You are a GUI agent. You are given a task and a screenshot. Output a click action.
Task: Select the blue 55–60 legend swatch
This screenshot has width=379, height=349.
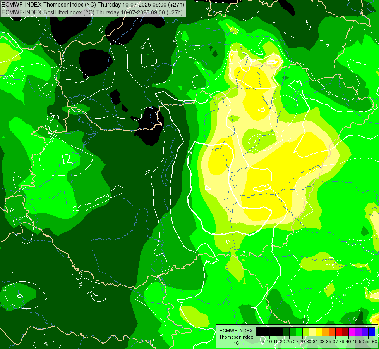click(x=372, y=332)
